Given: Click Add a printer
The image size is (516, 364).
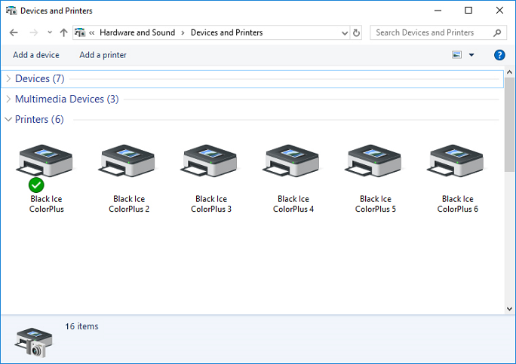Looking at the screenshot, I should click(x=103, y=55).
